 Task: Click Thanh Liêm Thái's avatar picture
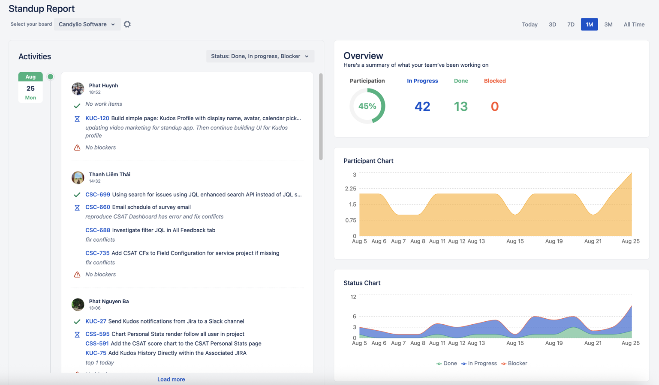[78, 178]
